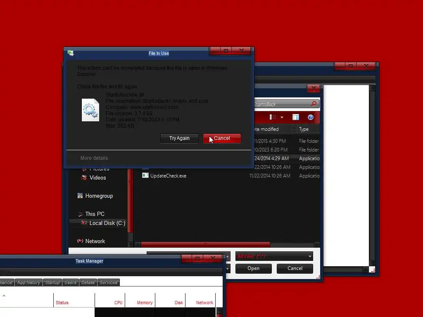This screenshot has width=423, height=317.
Task: Open the All Files (*.*) type dropdown
Action: click(x=274, y=256)
